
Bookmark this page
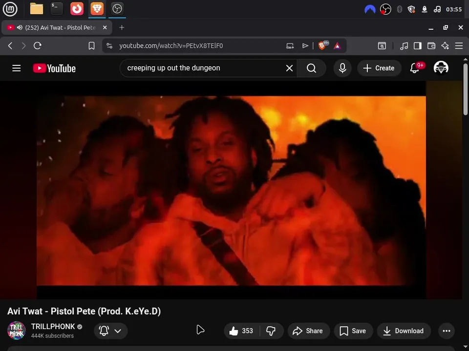pyautogui.click(x=91, y=46)
